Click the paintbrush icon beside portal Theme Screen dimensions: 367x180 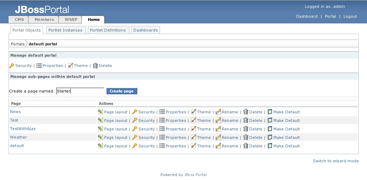(70, 66)
